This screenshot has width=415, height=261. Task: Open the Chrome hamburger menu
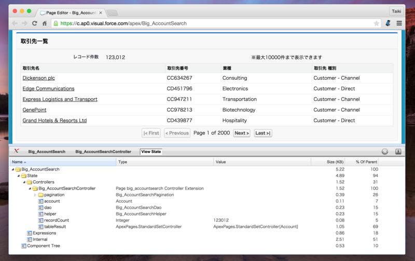tap(399, 23)
